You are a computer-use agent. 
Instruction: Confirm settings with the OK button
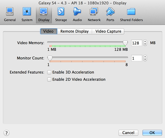152,133
